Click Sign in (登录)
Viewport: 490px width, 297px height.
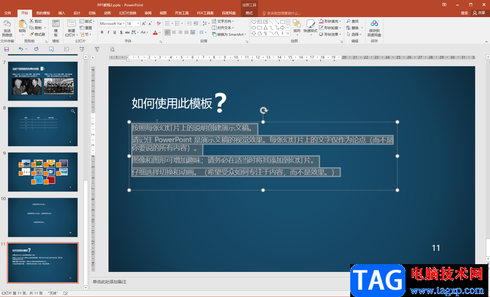464,13
